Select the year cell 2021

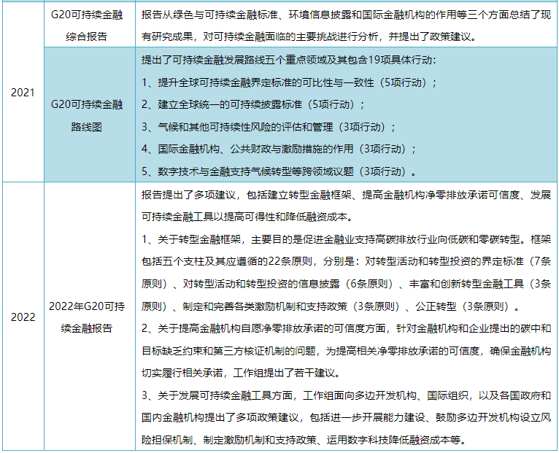23,93
